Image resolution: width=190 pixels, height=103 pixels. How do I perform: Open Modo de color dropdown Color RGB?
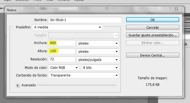[64, 68]
